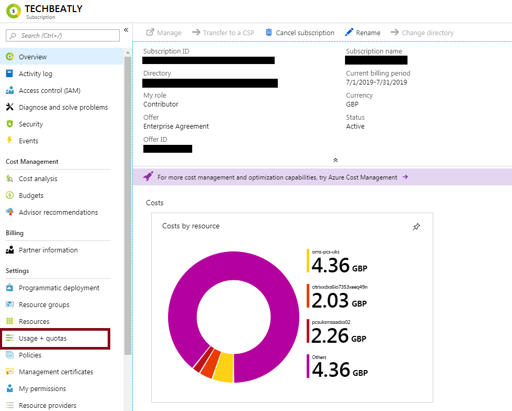Screen dimensions: 512x411
Task: Select Cost analysis in the sidebar
Action: (x=38, y=178)
